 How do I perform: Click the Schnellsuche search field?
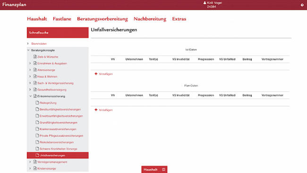coord(58,33)
